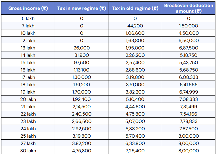
Task: Click the 15 lakh row label
Action: coord(28,62)
